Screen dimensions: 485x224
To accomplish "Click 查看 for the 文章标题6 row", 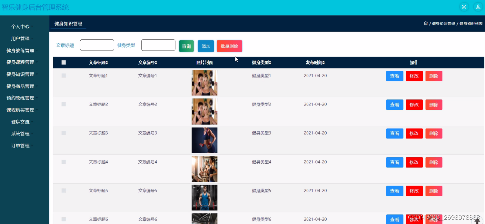I will 395,219.
